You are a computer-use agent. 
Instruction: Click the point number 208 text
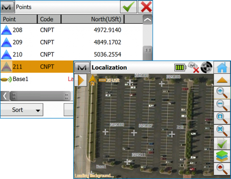tap(18, 30)
